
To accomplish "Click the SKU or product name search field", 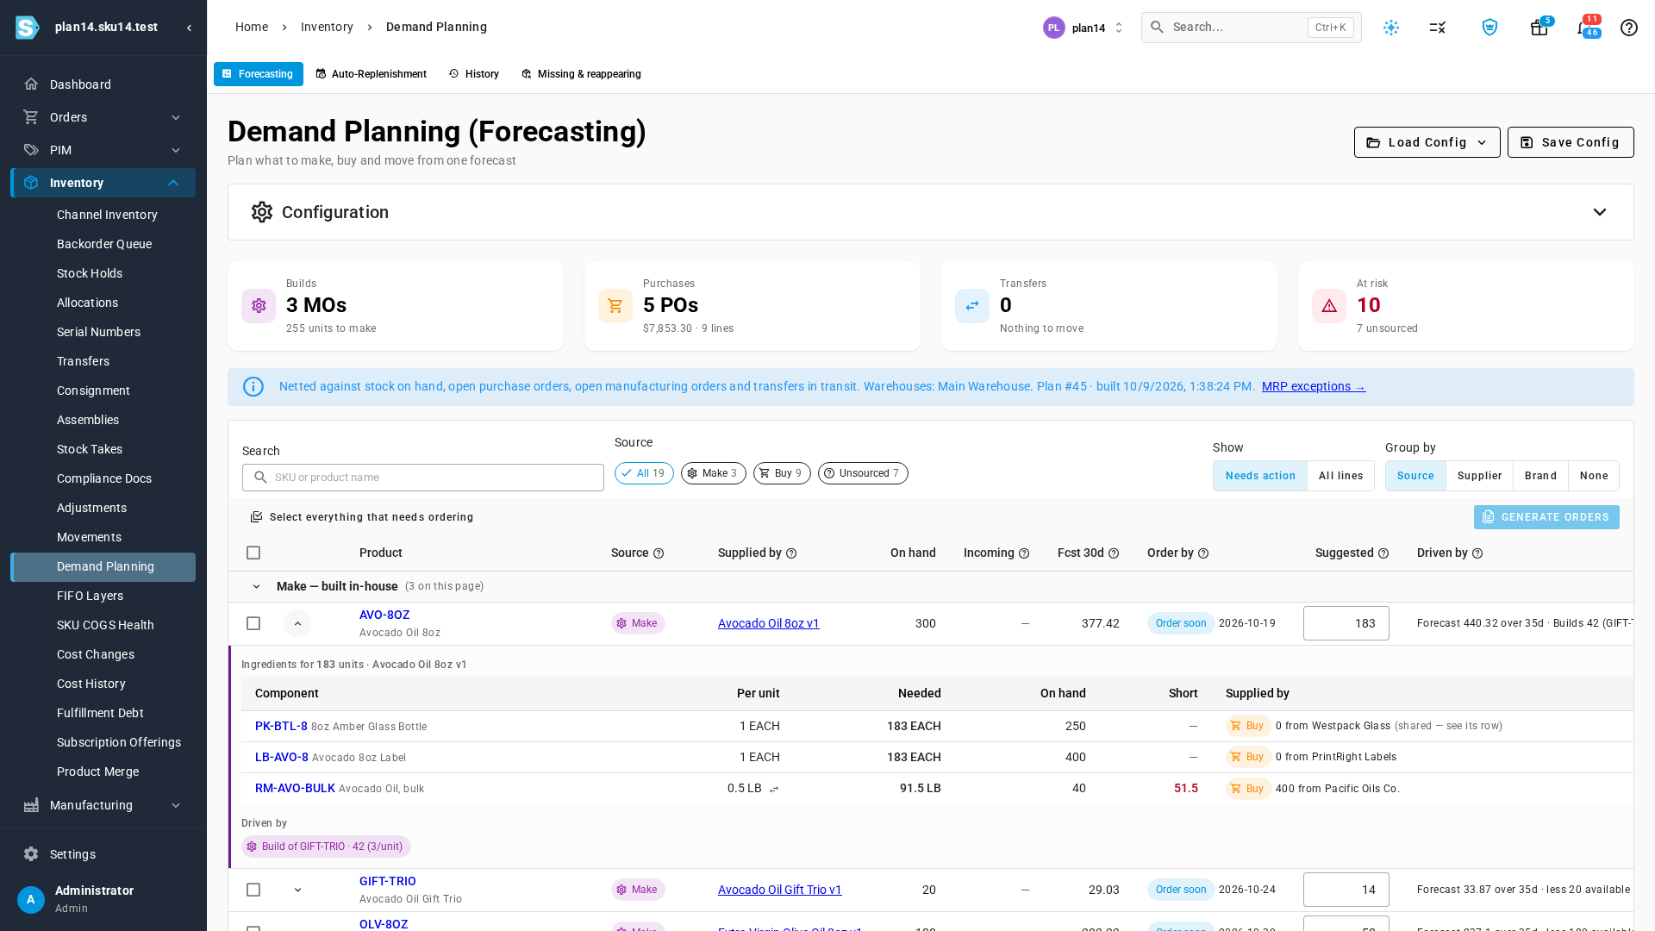I will click(x=423, y=478).
